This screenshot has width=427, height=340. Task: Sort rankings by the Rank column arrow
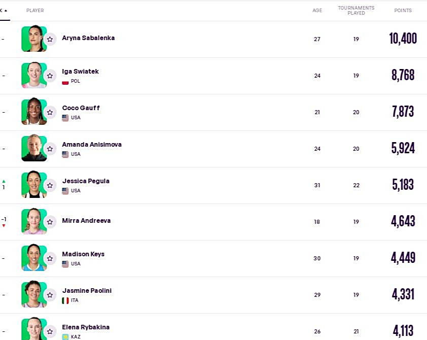[x=5, y=11]
